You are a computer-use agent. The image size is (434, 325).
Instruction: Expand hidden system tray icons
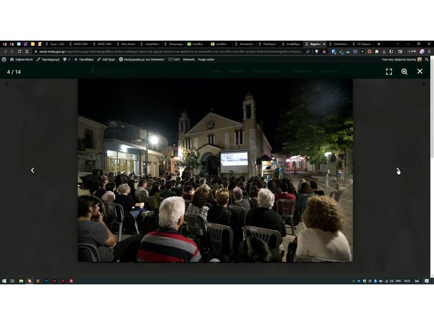354,281
